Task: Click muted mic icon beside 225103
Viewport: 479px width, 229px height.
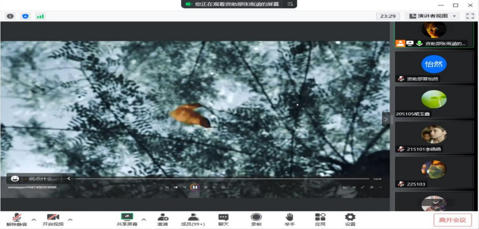Action: 401,184
